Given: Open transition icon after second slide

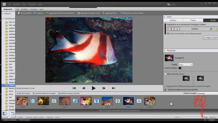Looking at the screenshot, I should point(54,101).
